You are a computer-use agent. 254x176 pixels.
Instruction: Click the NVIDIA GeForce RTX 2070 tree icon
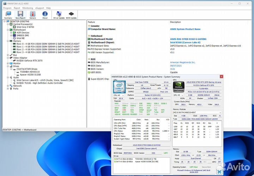tap(14, 61)
